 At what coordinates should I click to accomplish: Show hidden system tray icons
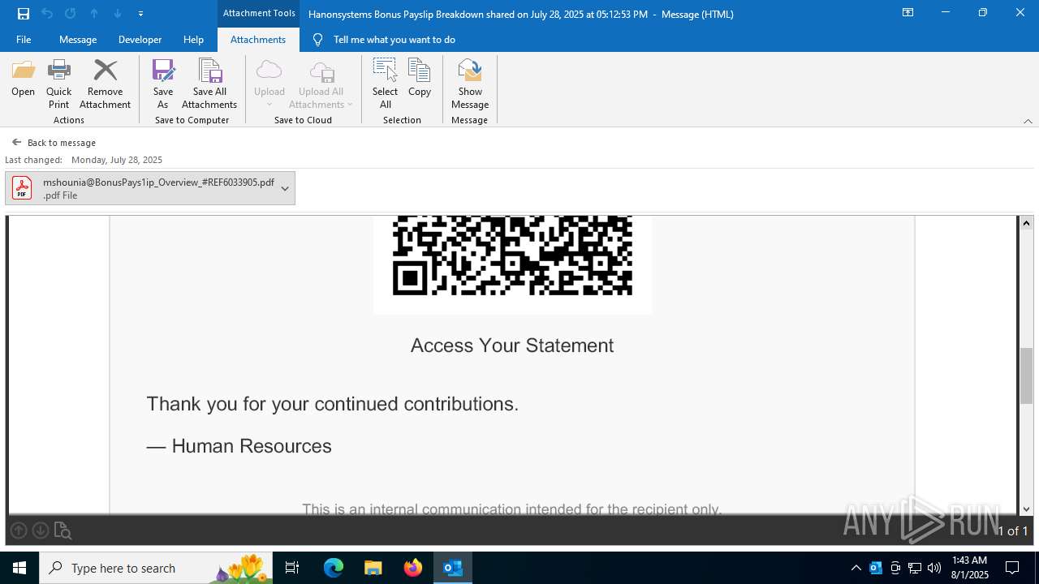(856, 568)
